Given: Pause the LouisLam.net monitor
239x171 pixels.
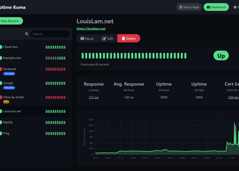Looking at the screenshot, I should (x=87, y=39).
